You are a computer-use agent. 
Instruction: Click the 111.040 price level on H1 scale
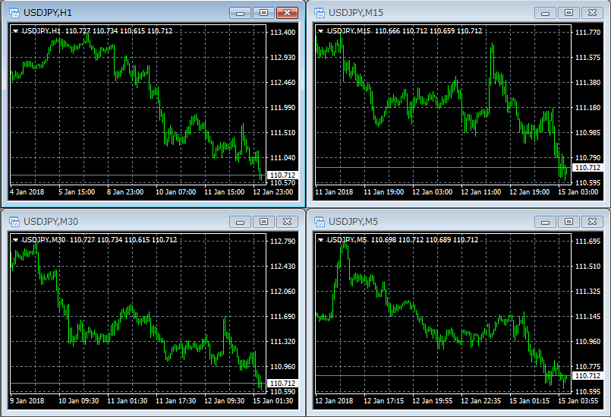[x=283, y=158]
